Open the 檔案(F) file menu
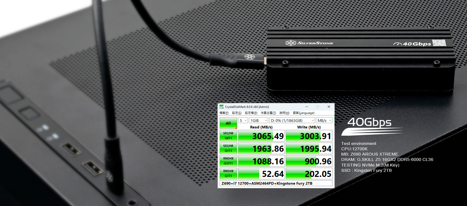The width and height of the screenshot is (467, 206). coord(224,113)
